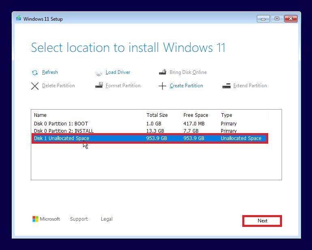Click the 7.7 GB free space cell
The height and width of the screenshot is (250, 312).
tap(191, 131)
